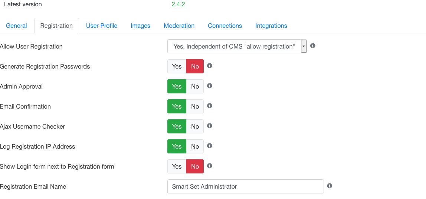Select the Integrations tab

coord(271,26)
